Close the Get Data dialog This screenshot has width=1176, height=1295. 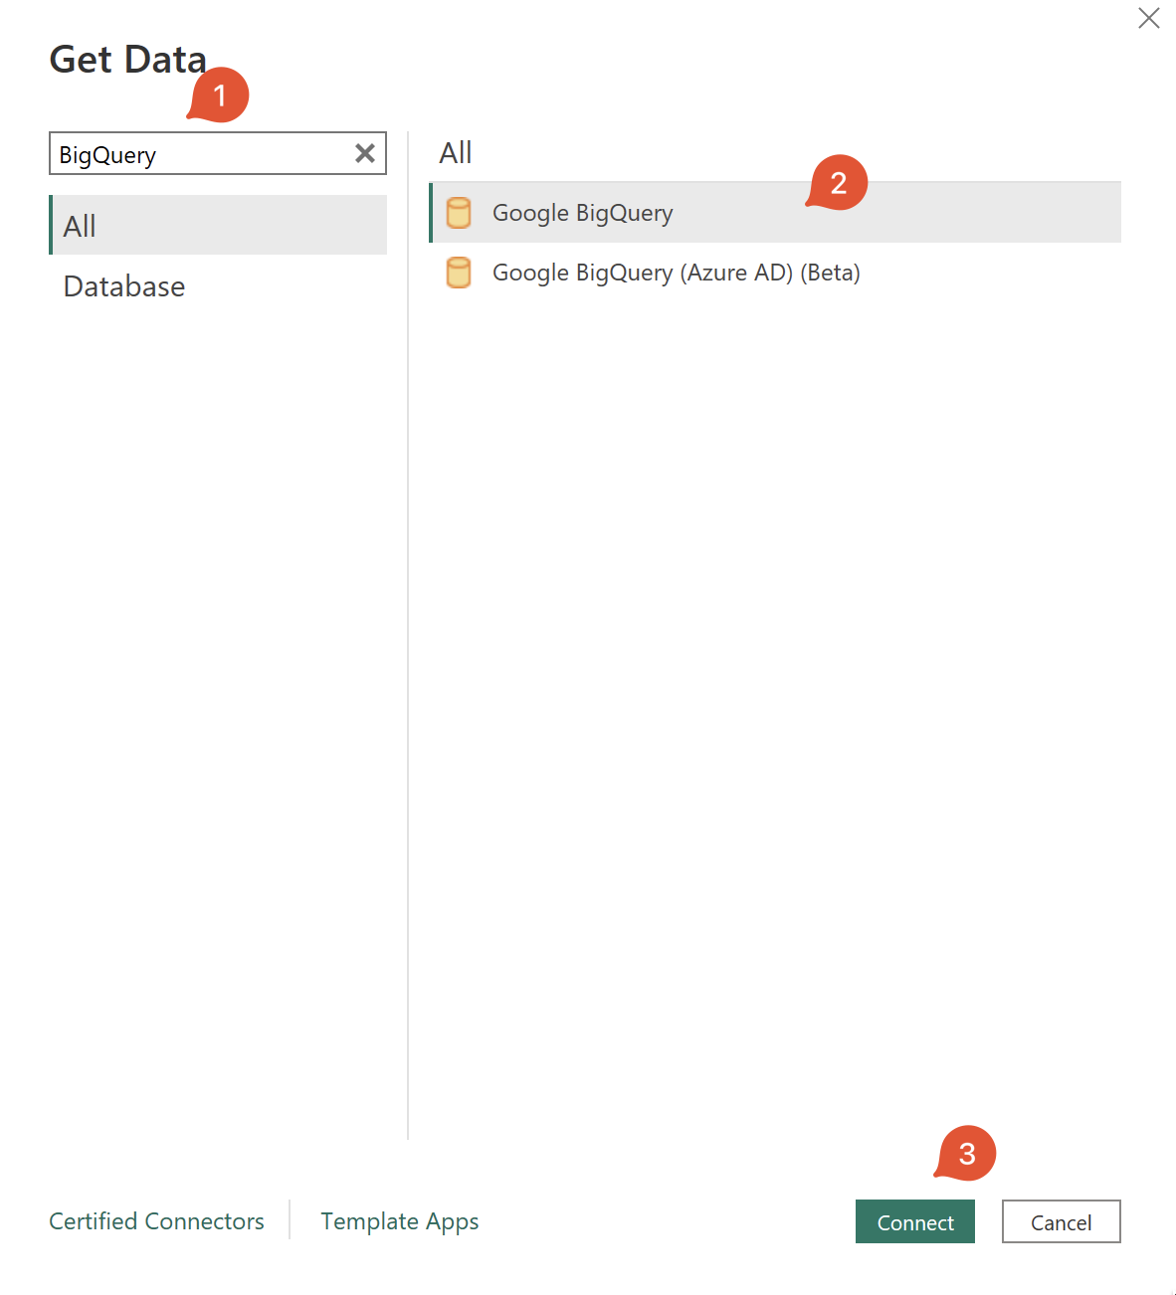pyautogui.click(x=1148, y=18)
